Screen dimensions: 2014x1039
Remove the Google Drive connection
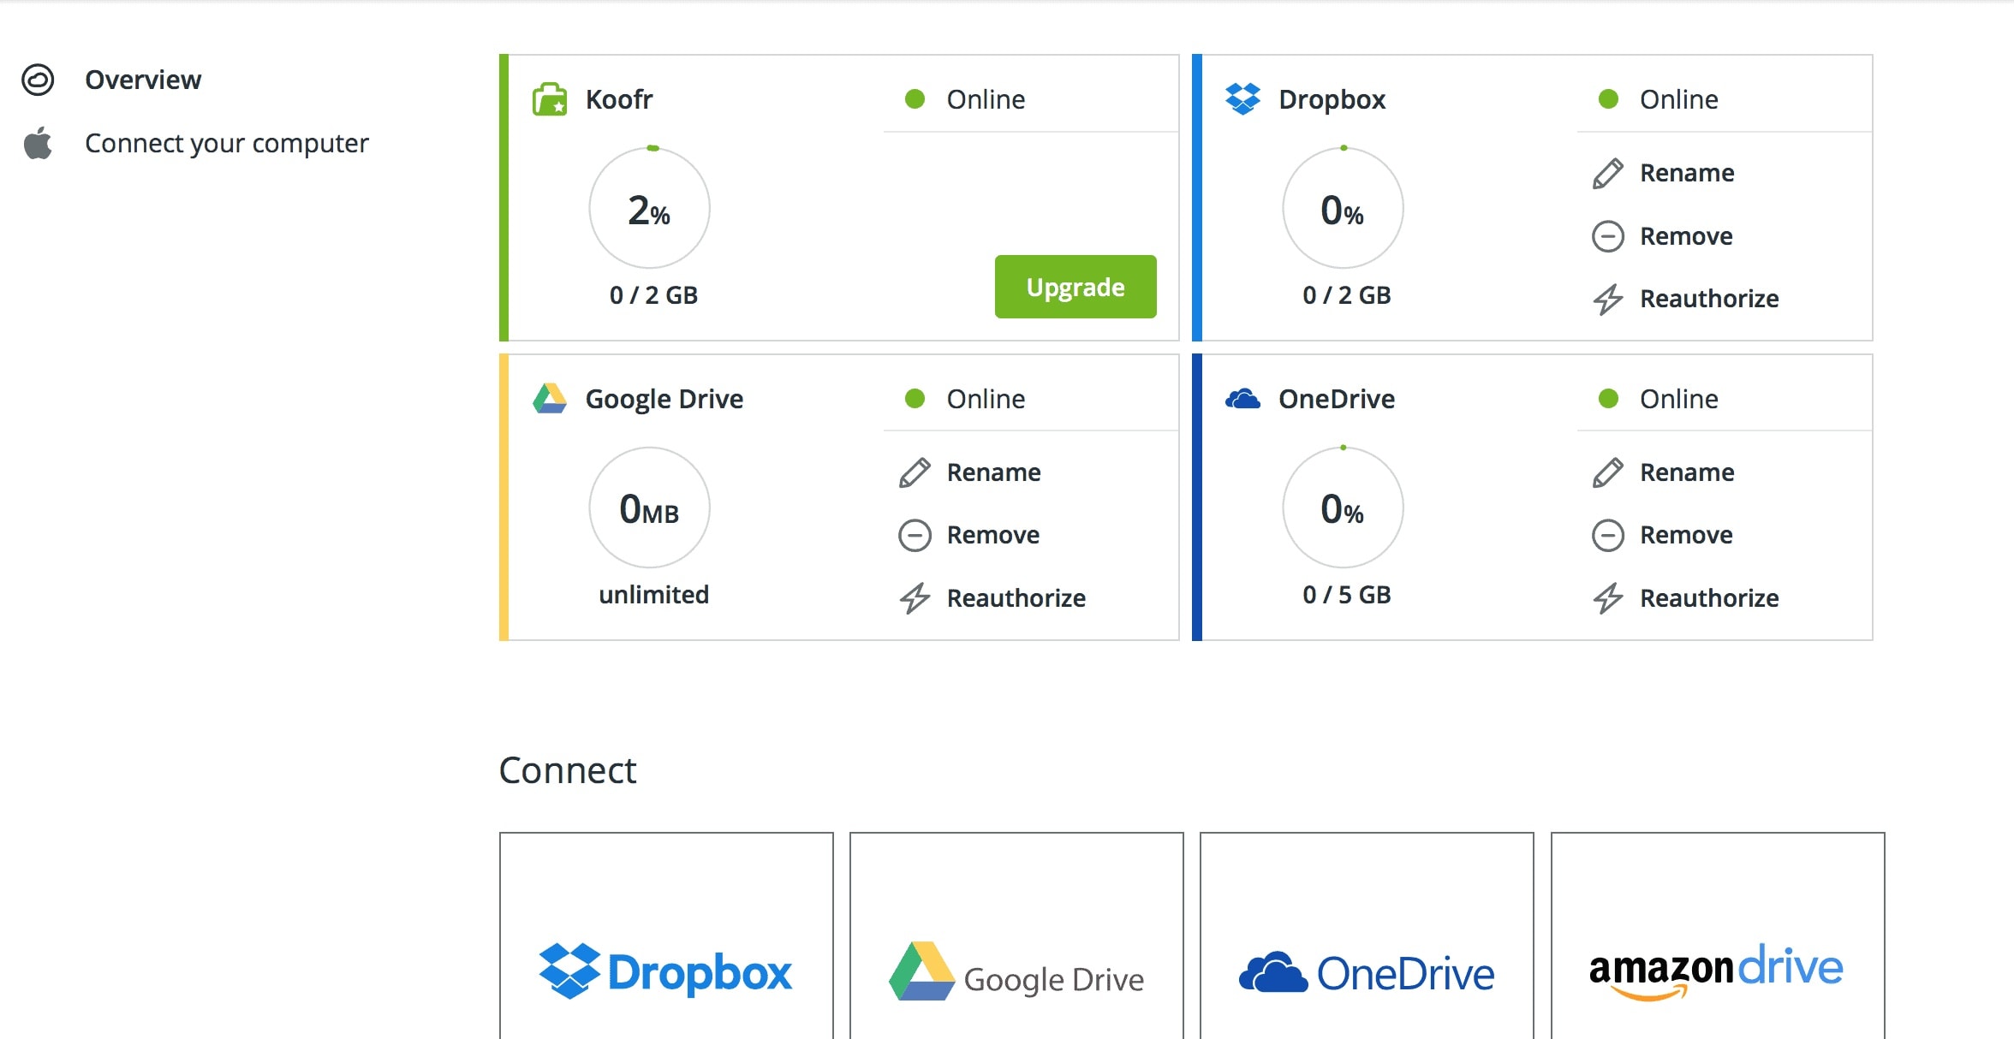(992, 535)
